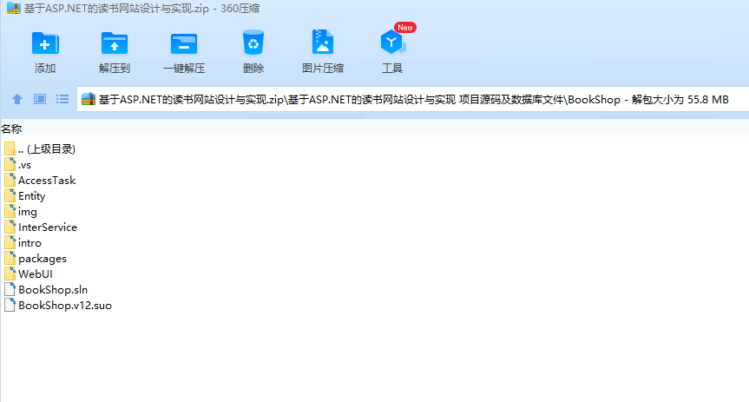Open the 工具 tools icon

[392, 42]
